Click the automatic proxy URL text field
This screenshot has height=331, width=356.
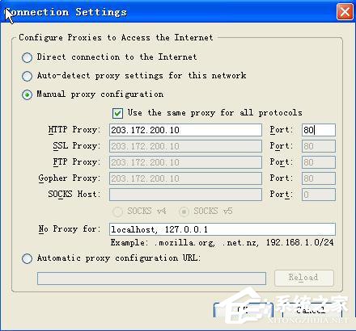coord(151,279)
